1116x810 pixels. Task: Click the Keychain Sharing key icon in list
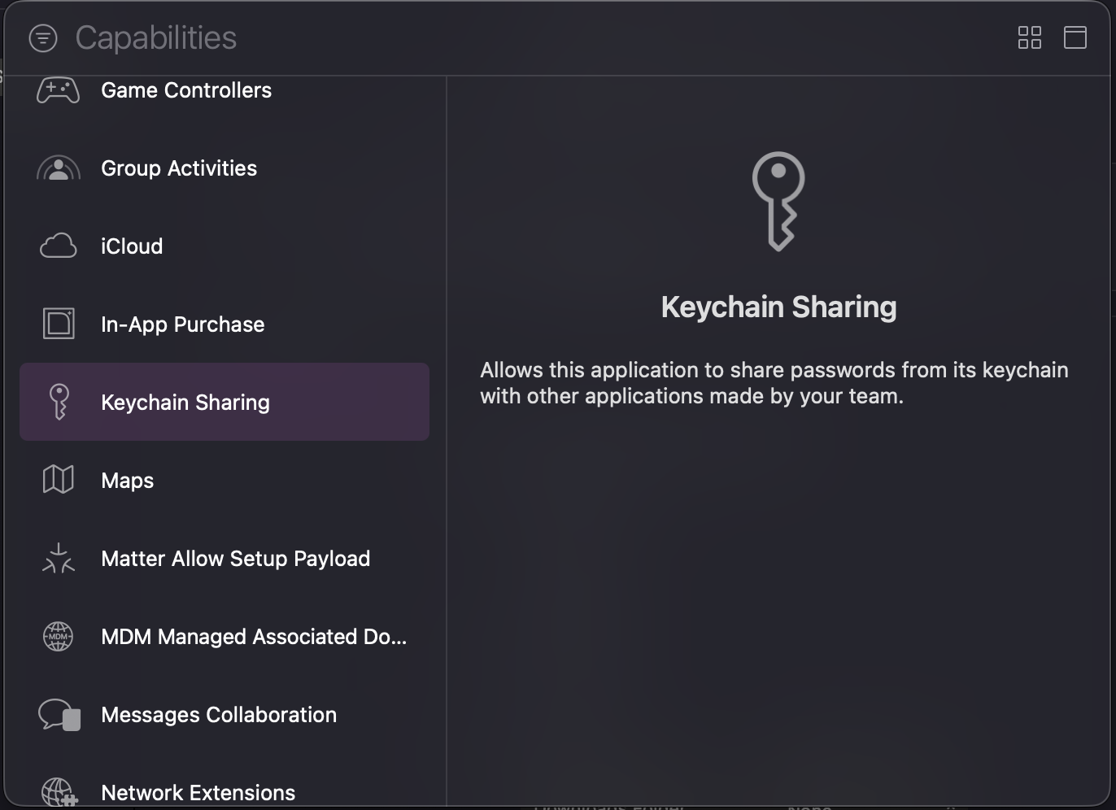(x=59, y=402)
